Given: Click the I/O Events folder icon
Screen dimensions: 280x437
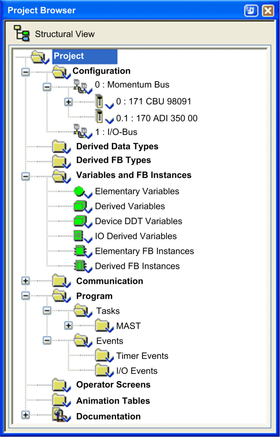Looking at the screenshot, I should pos(104,371).
